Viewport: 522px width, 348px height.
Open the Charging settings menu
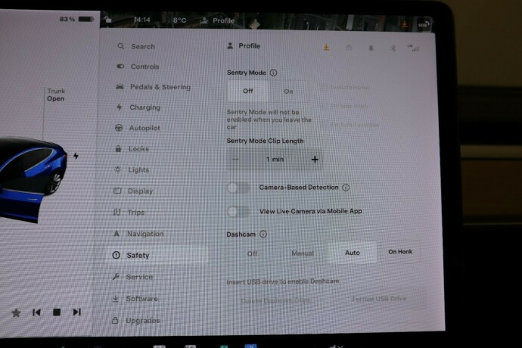[144, 107]
